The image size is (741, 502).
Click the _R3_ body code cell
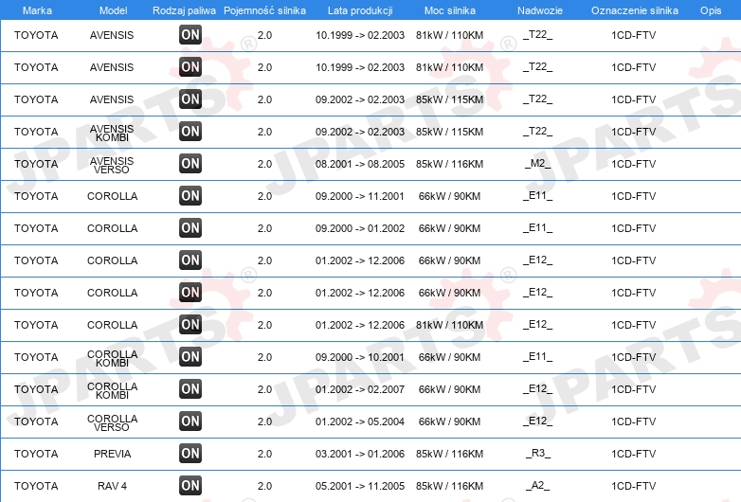tap(538, 454)
